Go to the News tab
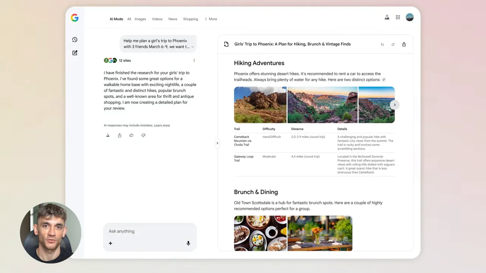This screenshot has height=273, width=486. (173, 19)
